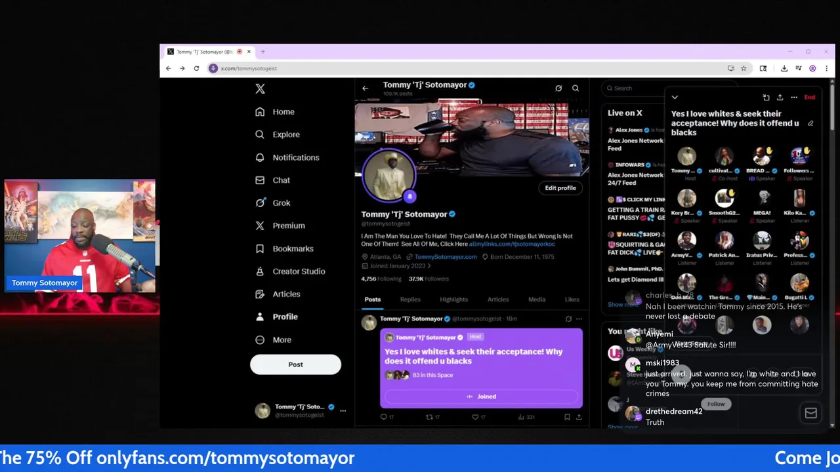Like the post with heart icon

click(x=476, y=416)
